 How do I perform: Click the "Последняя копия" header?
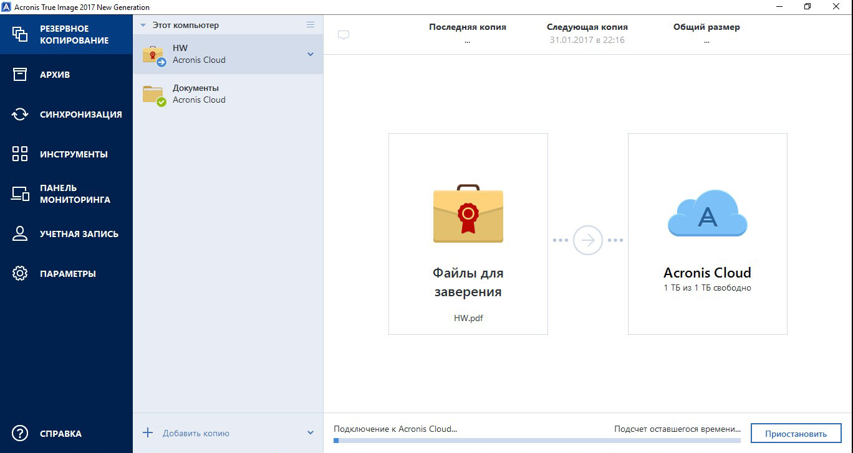[468, 27]
